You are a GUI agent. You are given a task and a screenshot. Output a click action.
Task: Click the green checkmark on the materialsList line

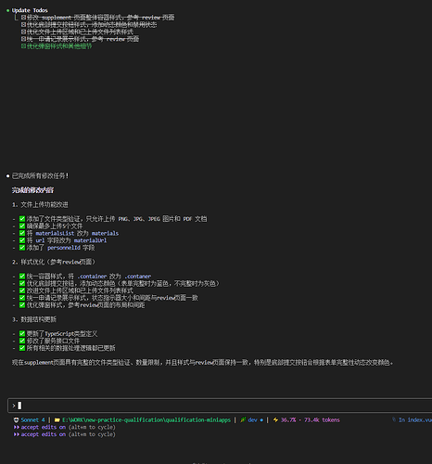point(22,233)
